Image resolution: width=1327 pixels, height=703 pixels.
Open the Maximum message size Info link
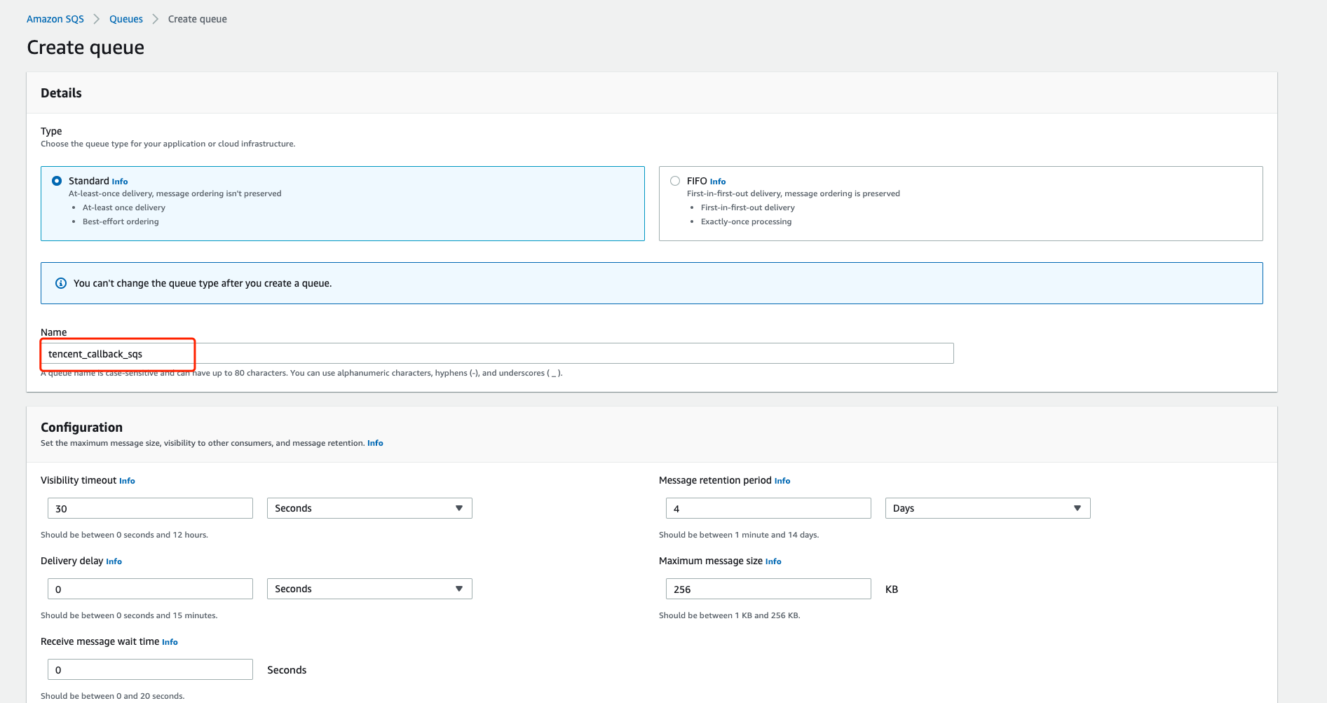click(773, 561)
